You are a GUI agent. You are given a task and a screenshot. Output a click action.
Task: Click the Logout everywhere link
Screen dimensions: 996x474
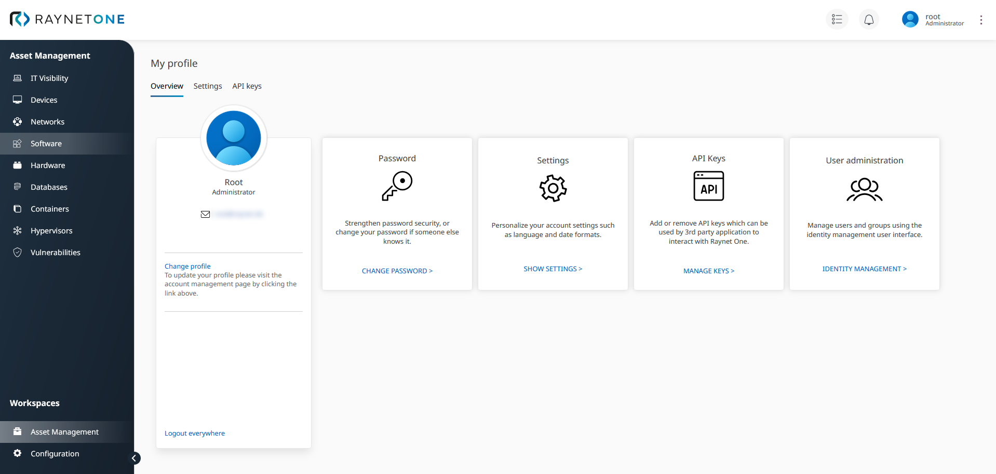[195, 433]
